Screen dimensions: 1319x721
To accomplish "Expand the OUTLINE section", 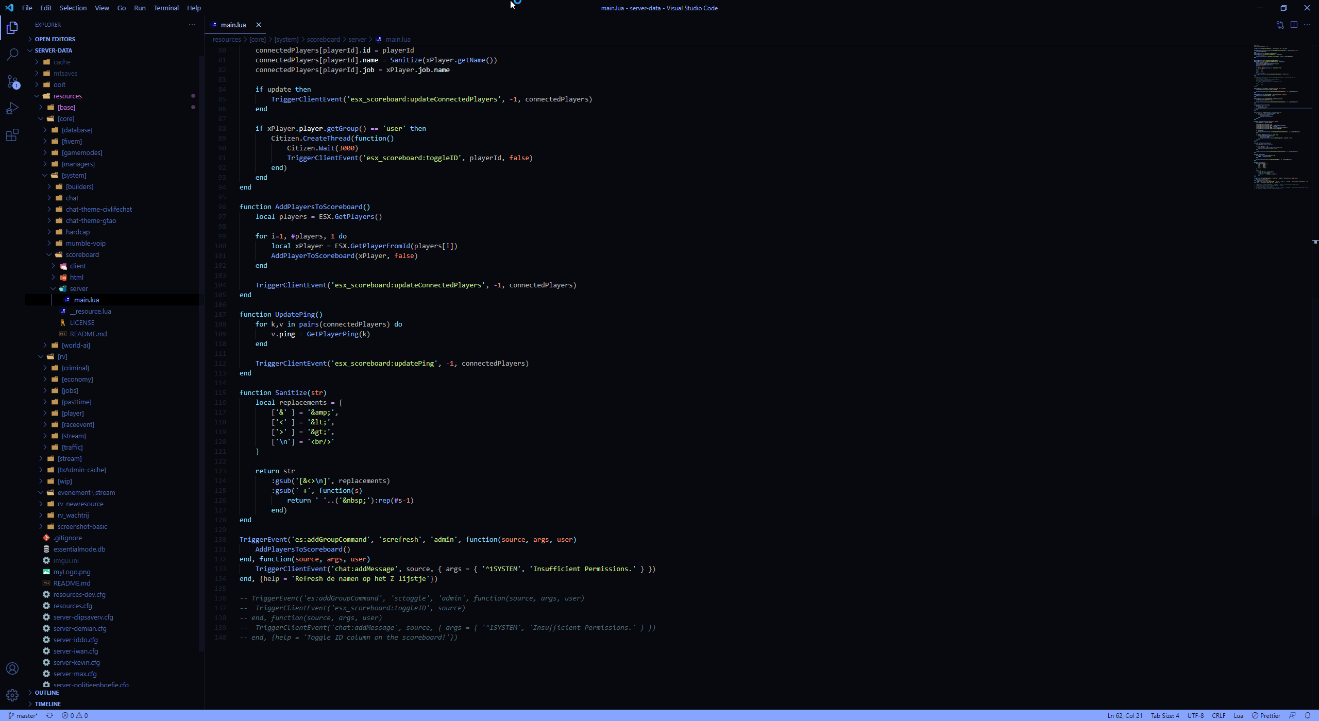I will pyautogui.click(x=46, y=693).
